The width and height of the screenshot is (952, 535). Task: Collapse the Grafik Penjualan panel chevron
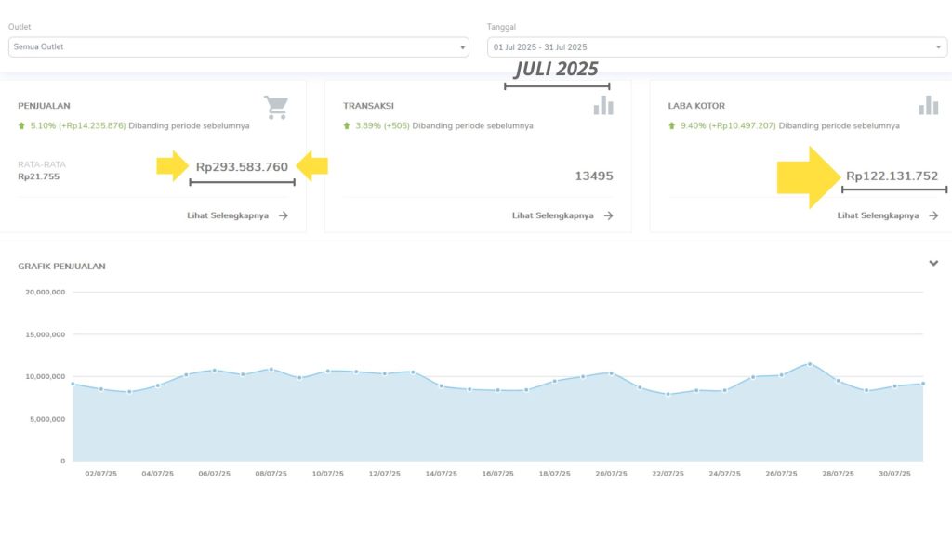click(933, 263)
